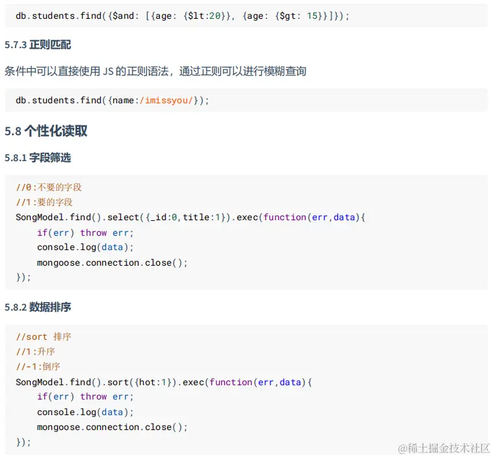Viewport: 494px width, 458px height.
Task: Click console.log(data) in the sort code block
Action: tap(85, 412)
